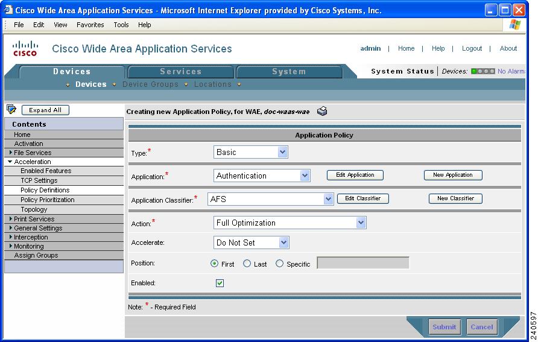Click the Windows flag logo in menu bar
This screenshot has width=538, height=342.
(x=514, y=25)
